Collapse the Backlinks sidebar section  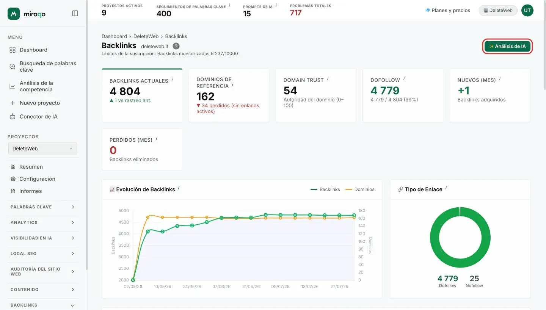pyautogui.click(x=42, y=305)
